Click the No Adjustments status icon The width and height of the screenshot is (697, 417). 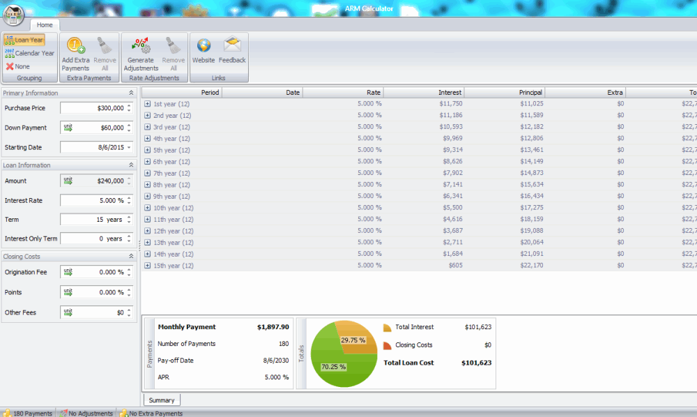[x=63, y=413]
